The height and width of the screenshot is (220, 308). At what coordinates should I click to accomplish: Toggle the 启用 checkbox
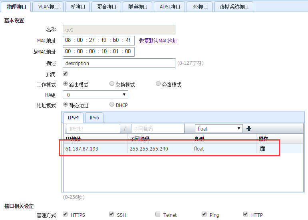[x=65, y=73]
